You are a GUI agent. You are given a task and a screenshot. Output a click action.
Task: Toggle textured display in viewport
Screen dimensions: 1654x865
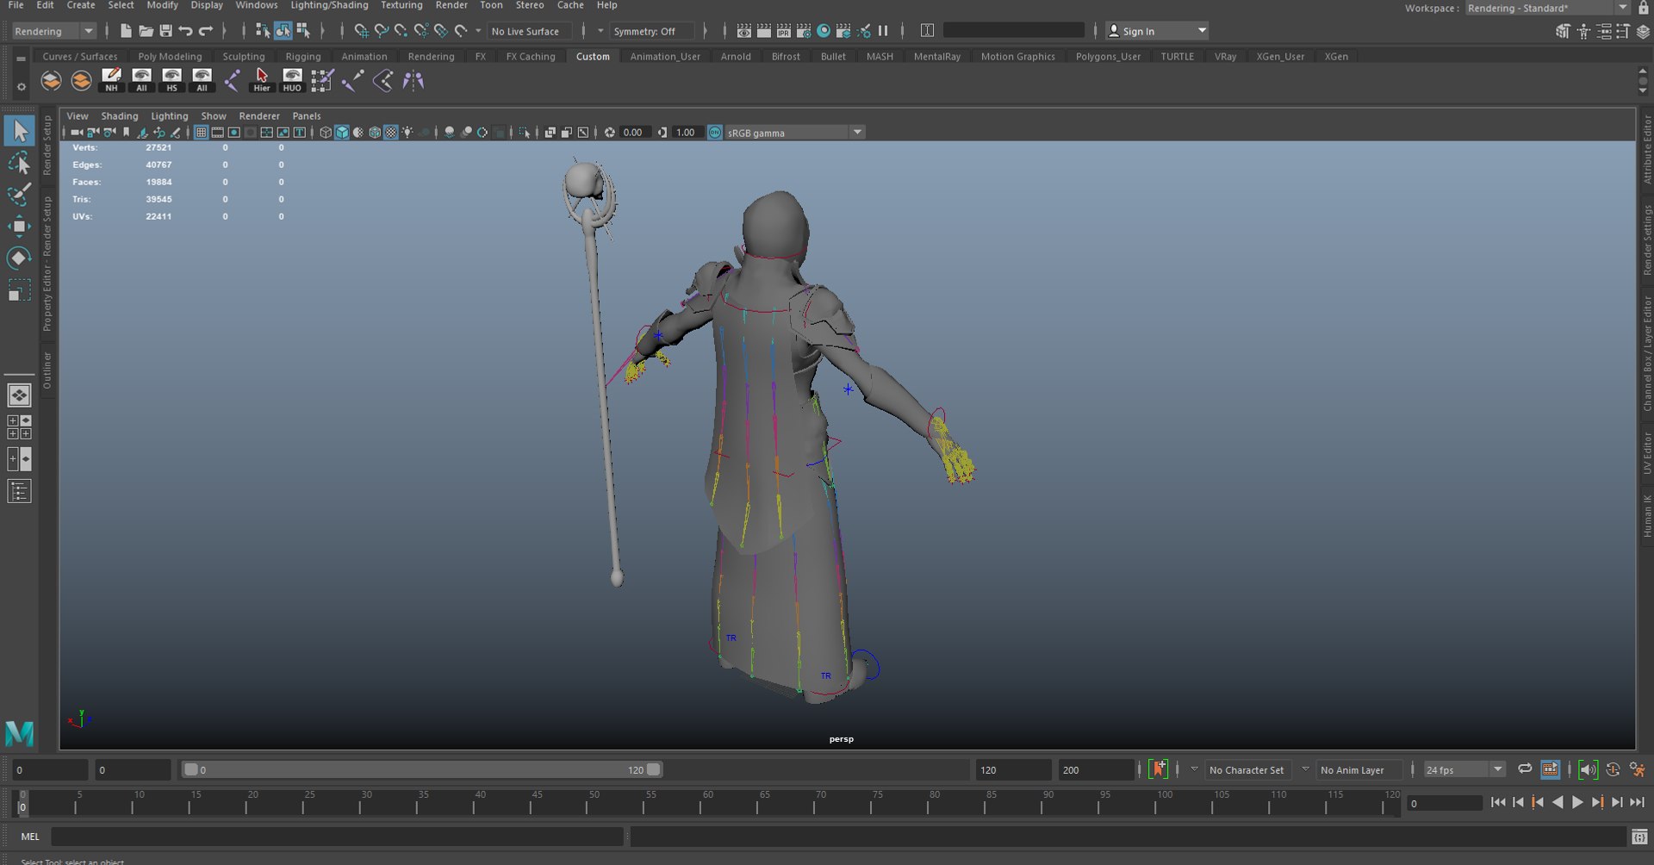[x=391, y=133]
